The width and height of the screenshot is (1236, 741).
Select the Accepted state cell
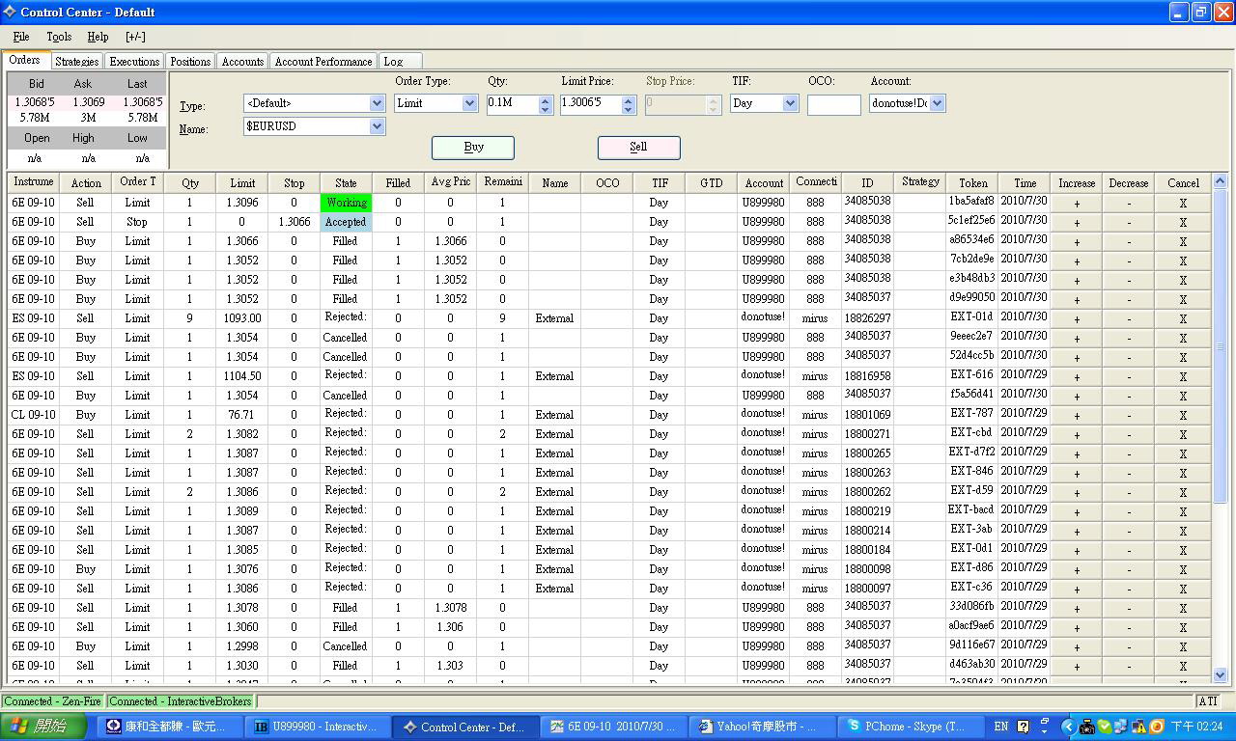point(346,222)
